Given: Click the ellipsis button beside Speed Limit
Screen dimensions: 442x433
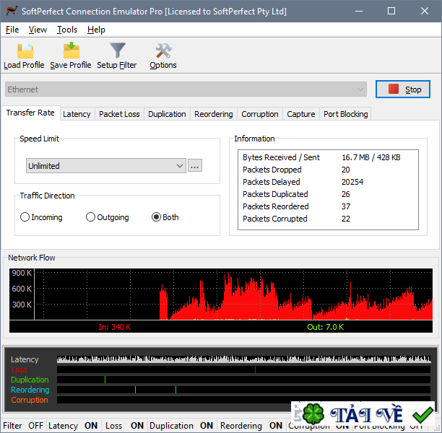Looking at the screenshot, I should click(x=194, y=166).
